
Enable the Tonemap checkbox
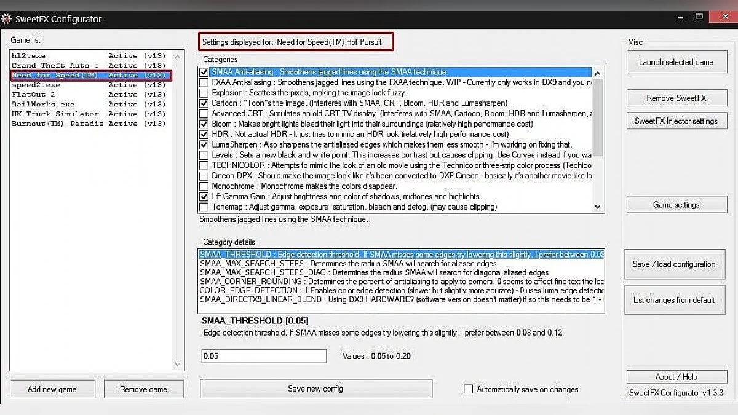coord(204,207)
